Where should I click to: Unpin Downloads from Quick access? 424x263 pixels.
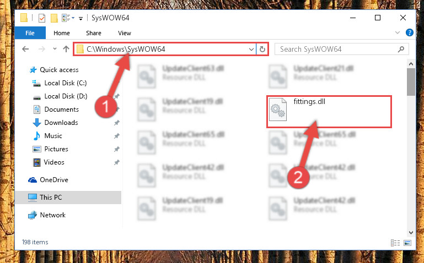coord(116,123)
